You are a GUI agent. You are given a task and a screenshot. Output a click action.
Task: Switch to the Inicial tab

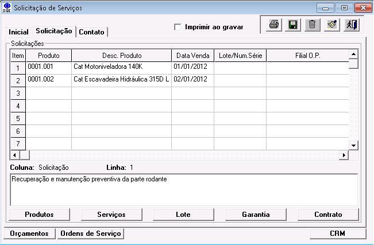pos(18,32)
